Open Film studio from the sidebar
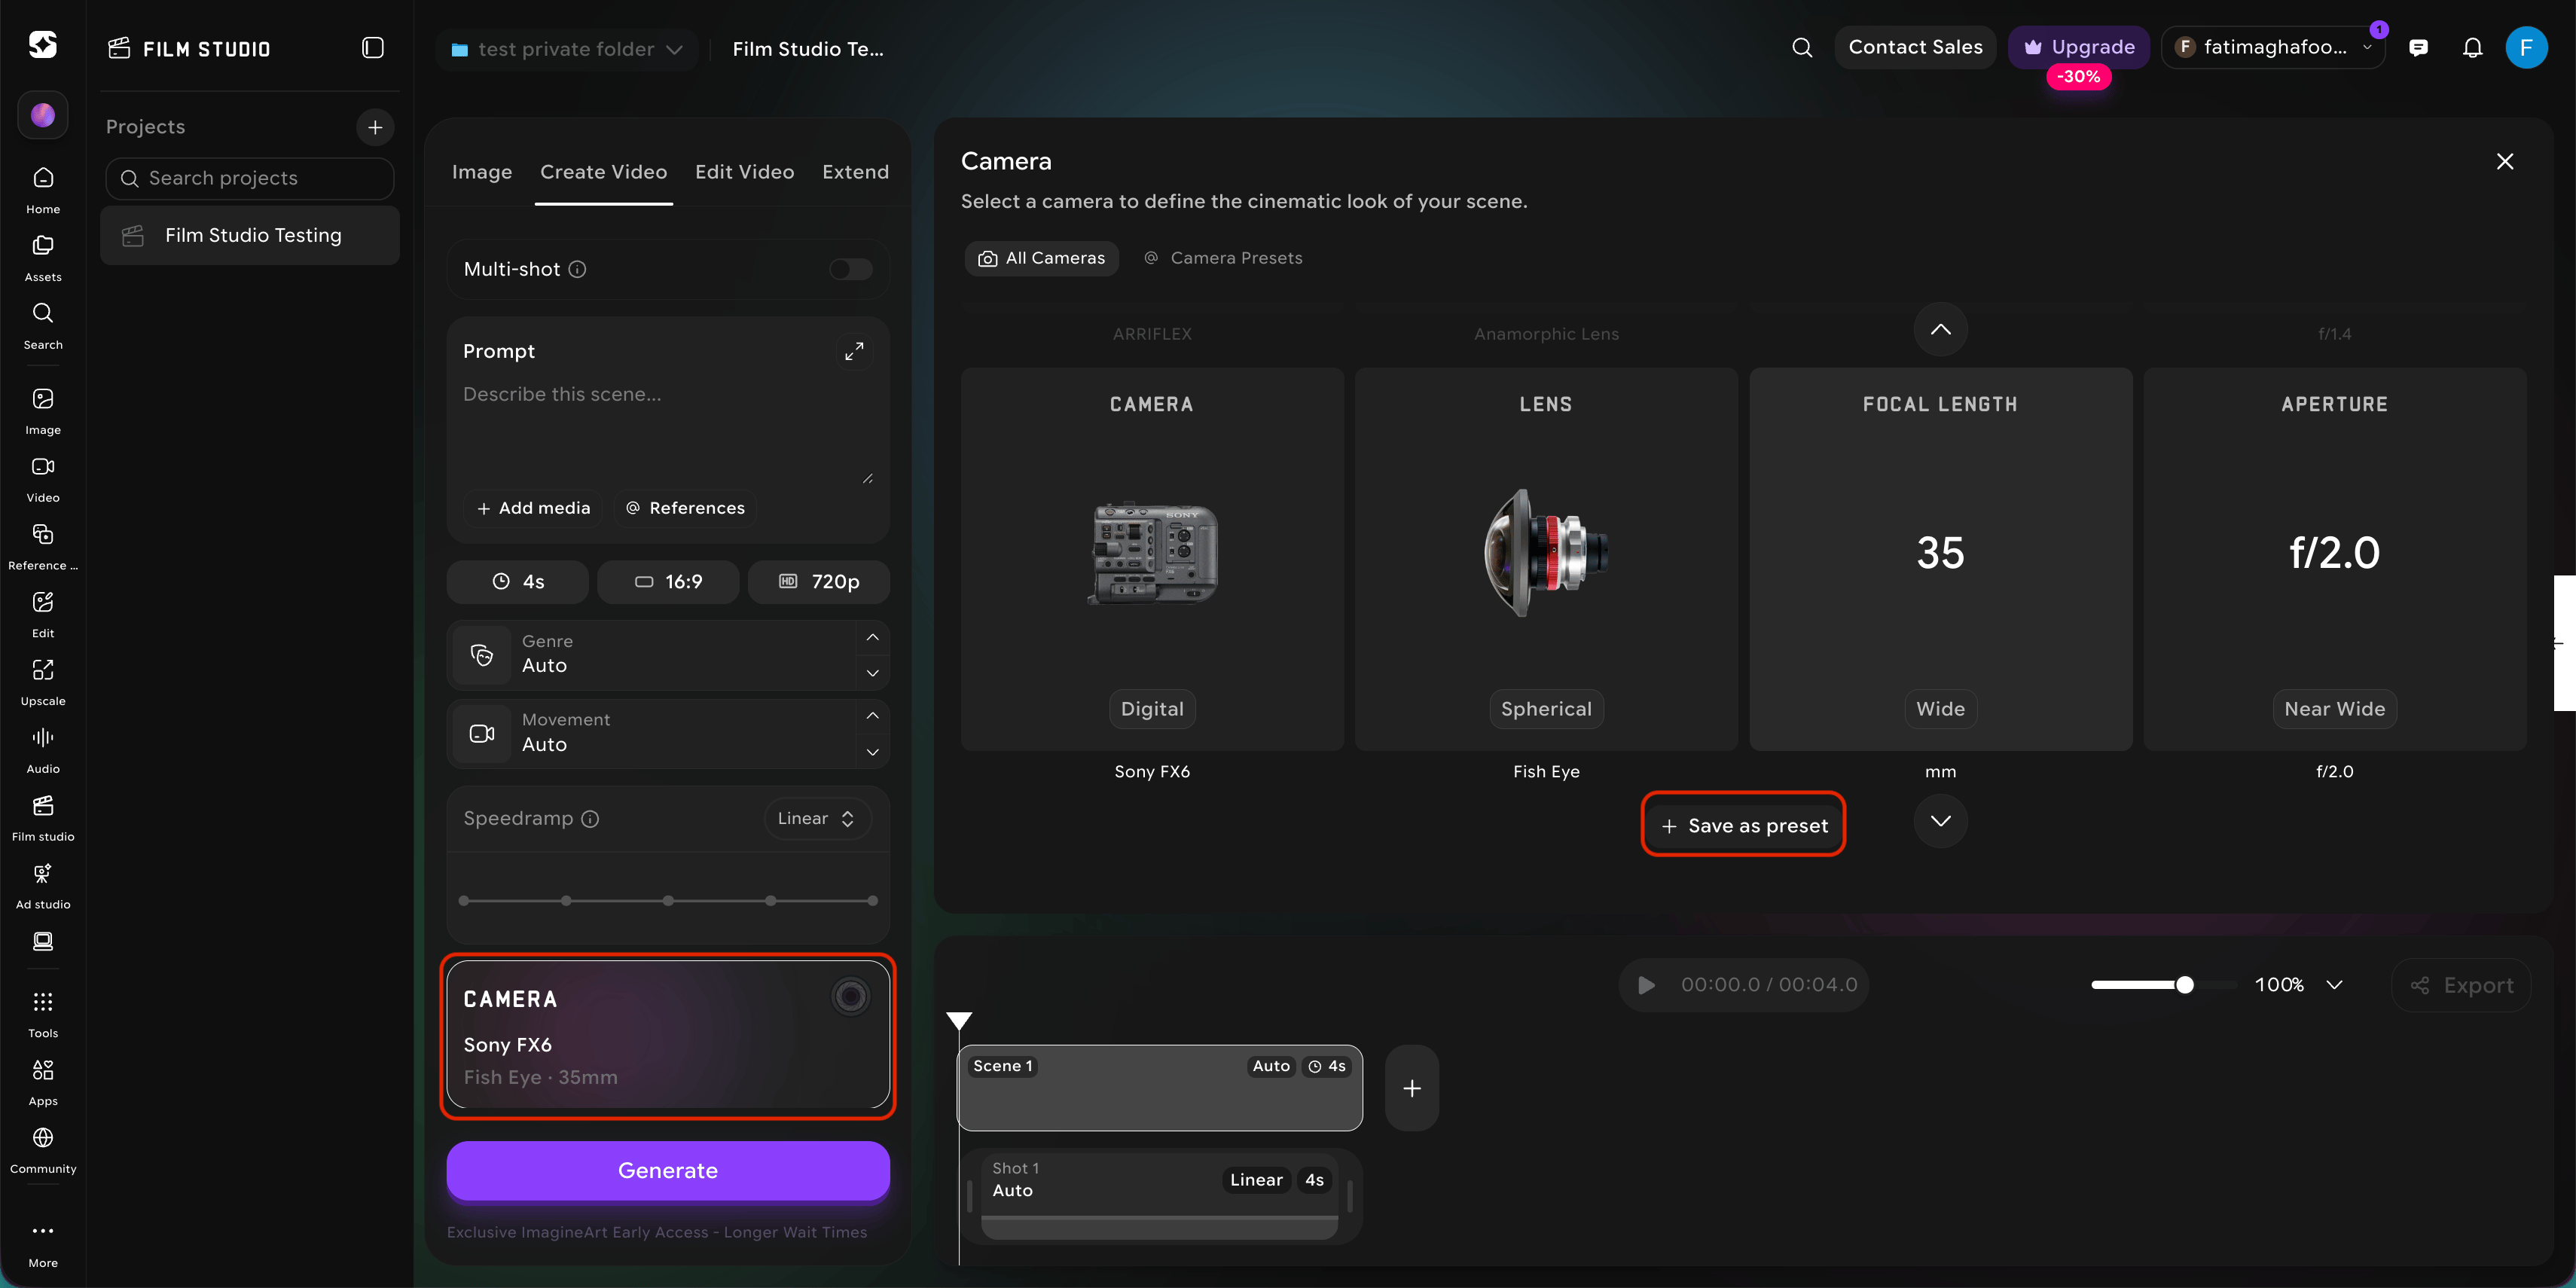 43,818
